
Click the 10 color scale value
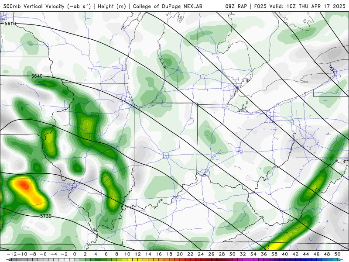(x=127, y=254)
